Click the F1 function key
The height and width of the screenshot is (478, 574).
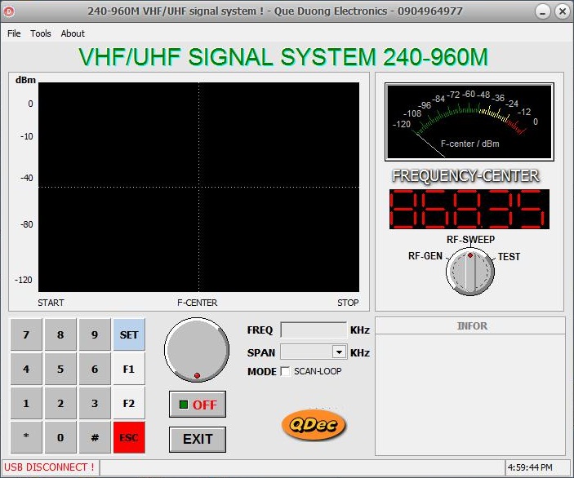coord(129,369)
